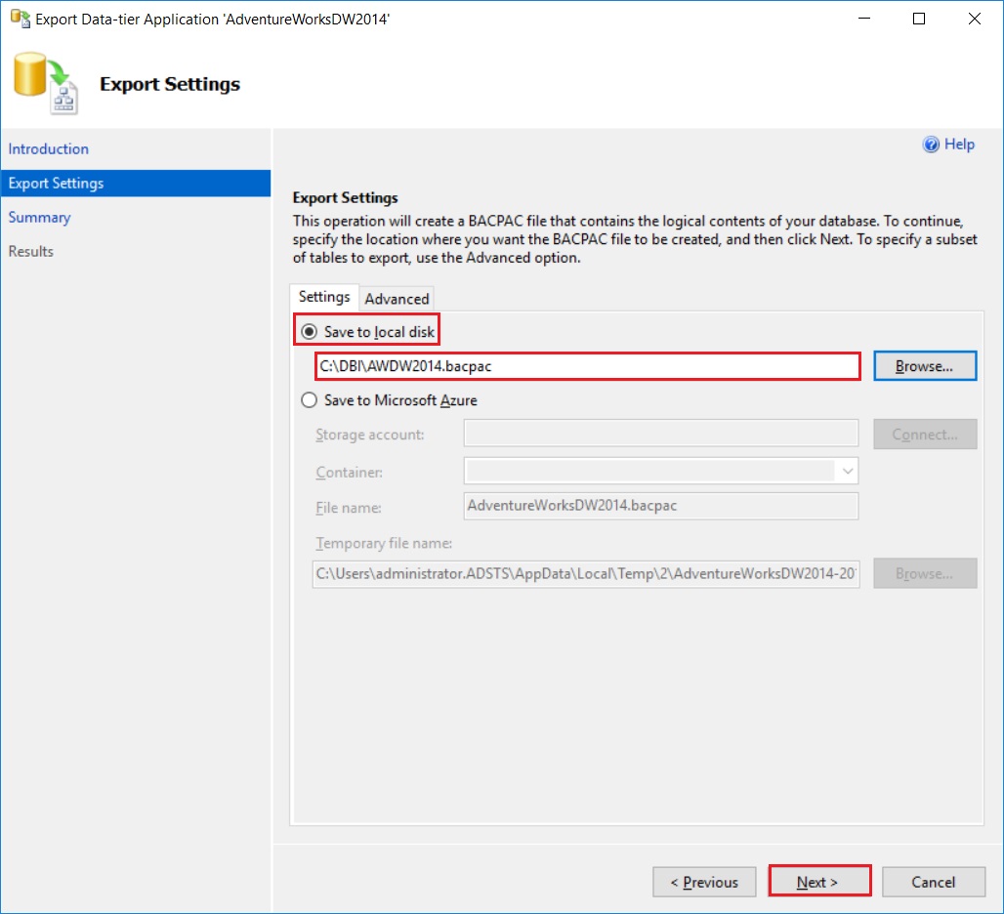
Task: Click the Temporary file name path field
Action: (586, 573)
